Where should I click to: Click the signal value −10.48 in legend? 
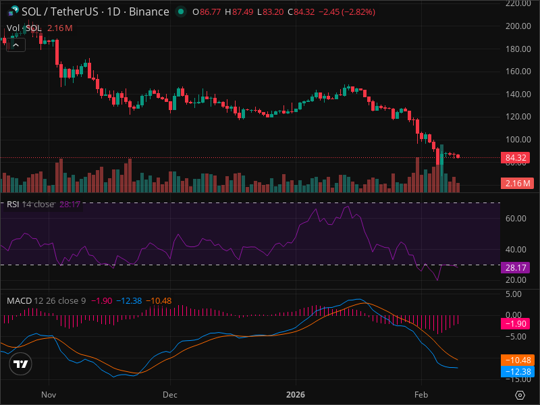click(x=159, y=300)
